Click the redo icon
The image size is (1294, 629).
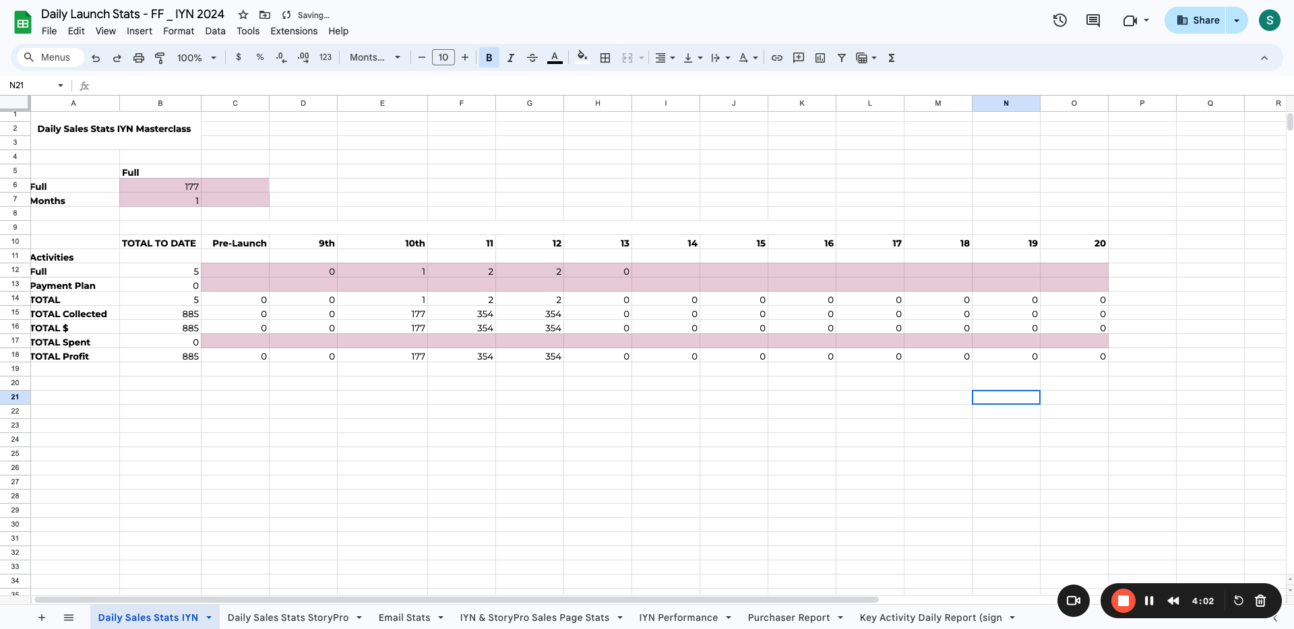tap(117, 58)
